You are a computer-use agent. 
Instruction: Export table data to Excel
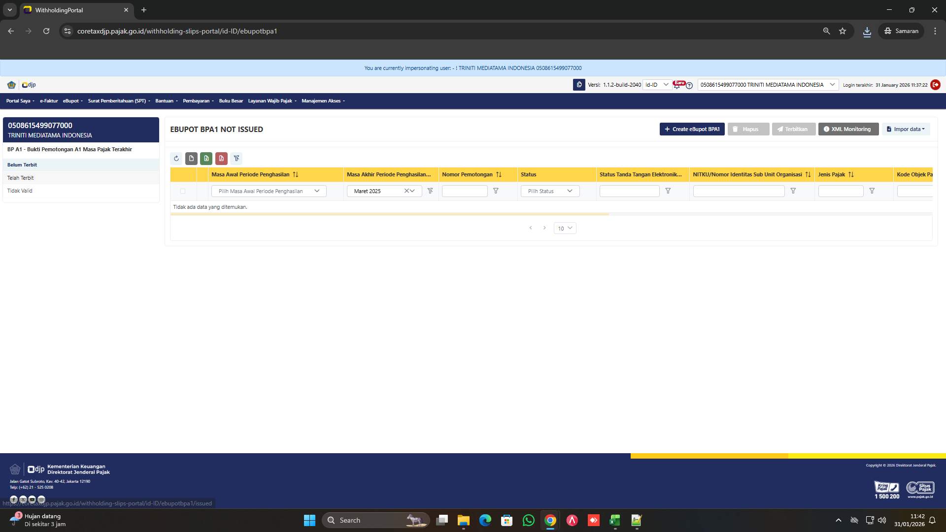(206, 158)
